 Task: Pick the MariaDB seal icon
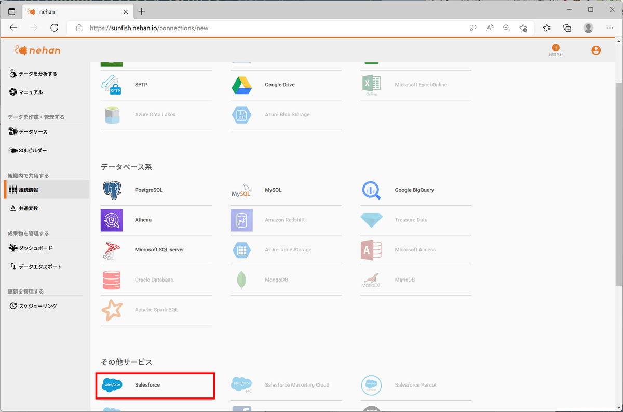(x=371, y=280)
